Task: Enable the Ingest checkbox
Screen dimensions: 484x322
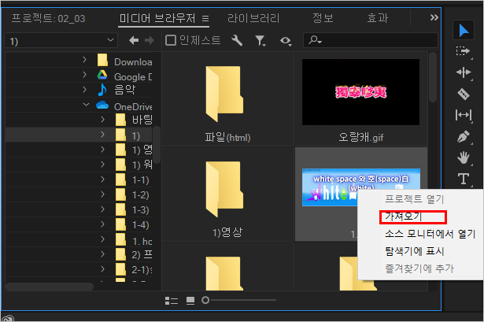Action: point(171,40)
